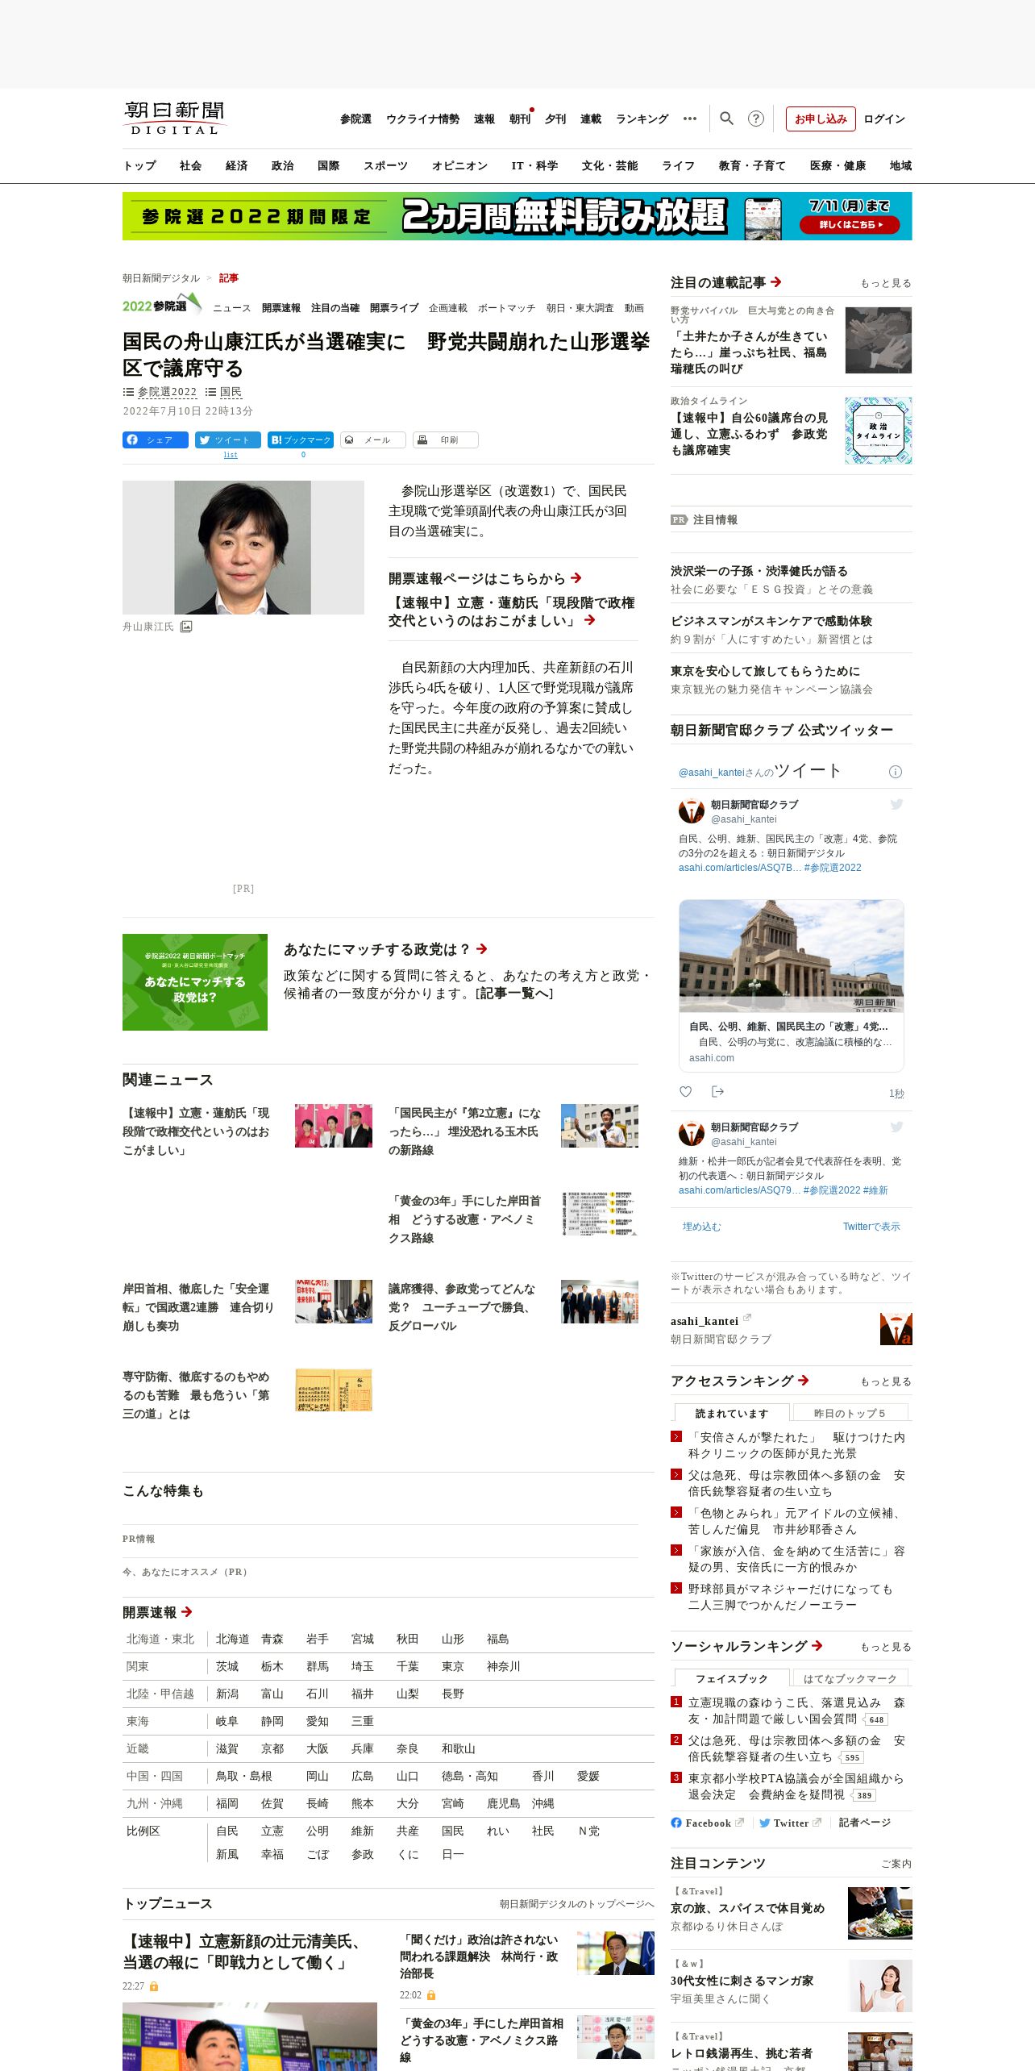Send article by mail icon button

[x=373, y=440]
